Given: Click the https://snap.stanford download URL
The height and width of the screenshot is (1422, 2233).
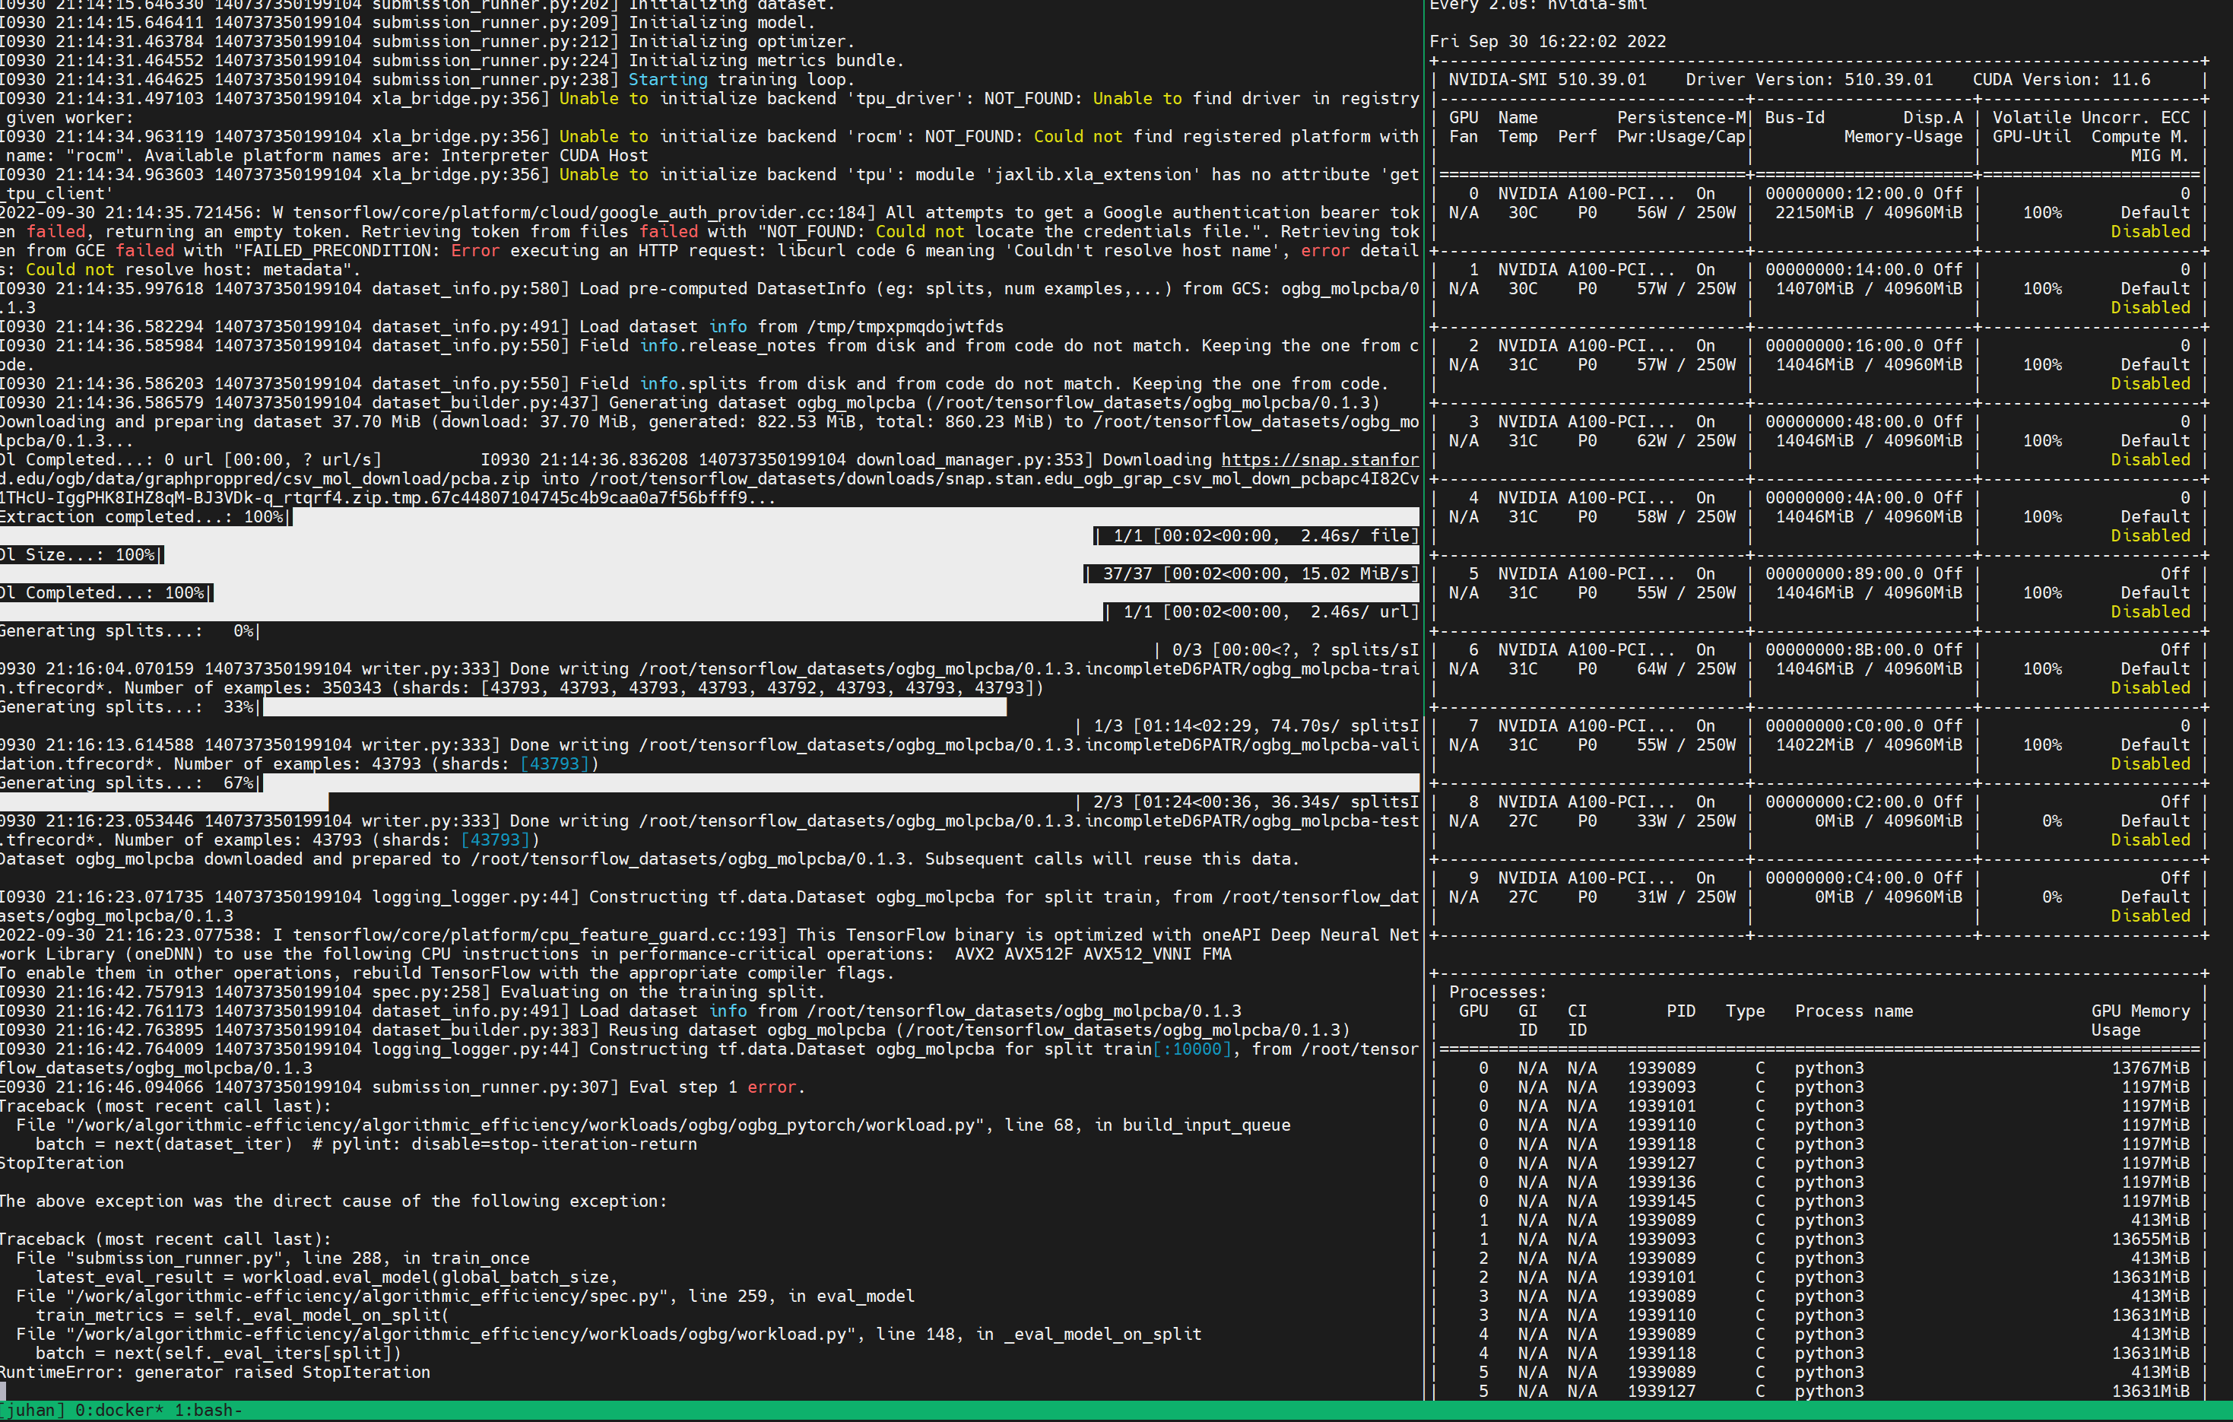Looking at the screenshot, I should 1321,459.
